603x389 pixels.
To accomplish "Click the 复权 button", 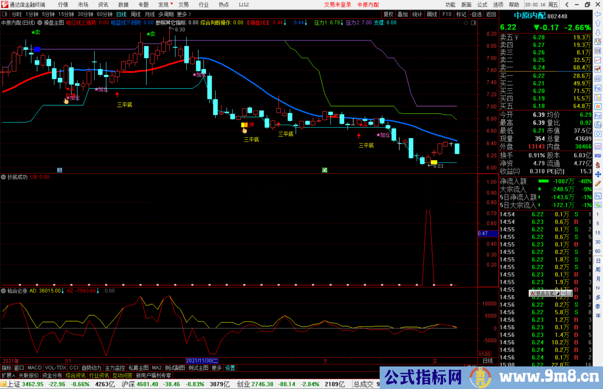I will (388, 14).
